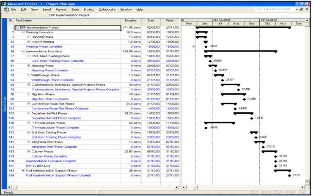This screenshot has height=196, width=313.
Task: Expand the Core Team Training Phase task
Action: tap(29, 56)
